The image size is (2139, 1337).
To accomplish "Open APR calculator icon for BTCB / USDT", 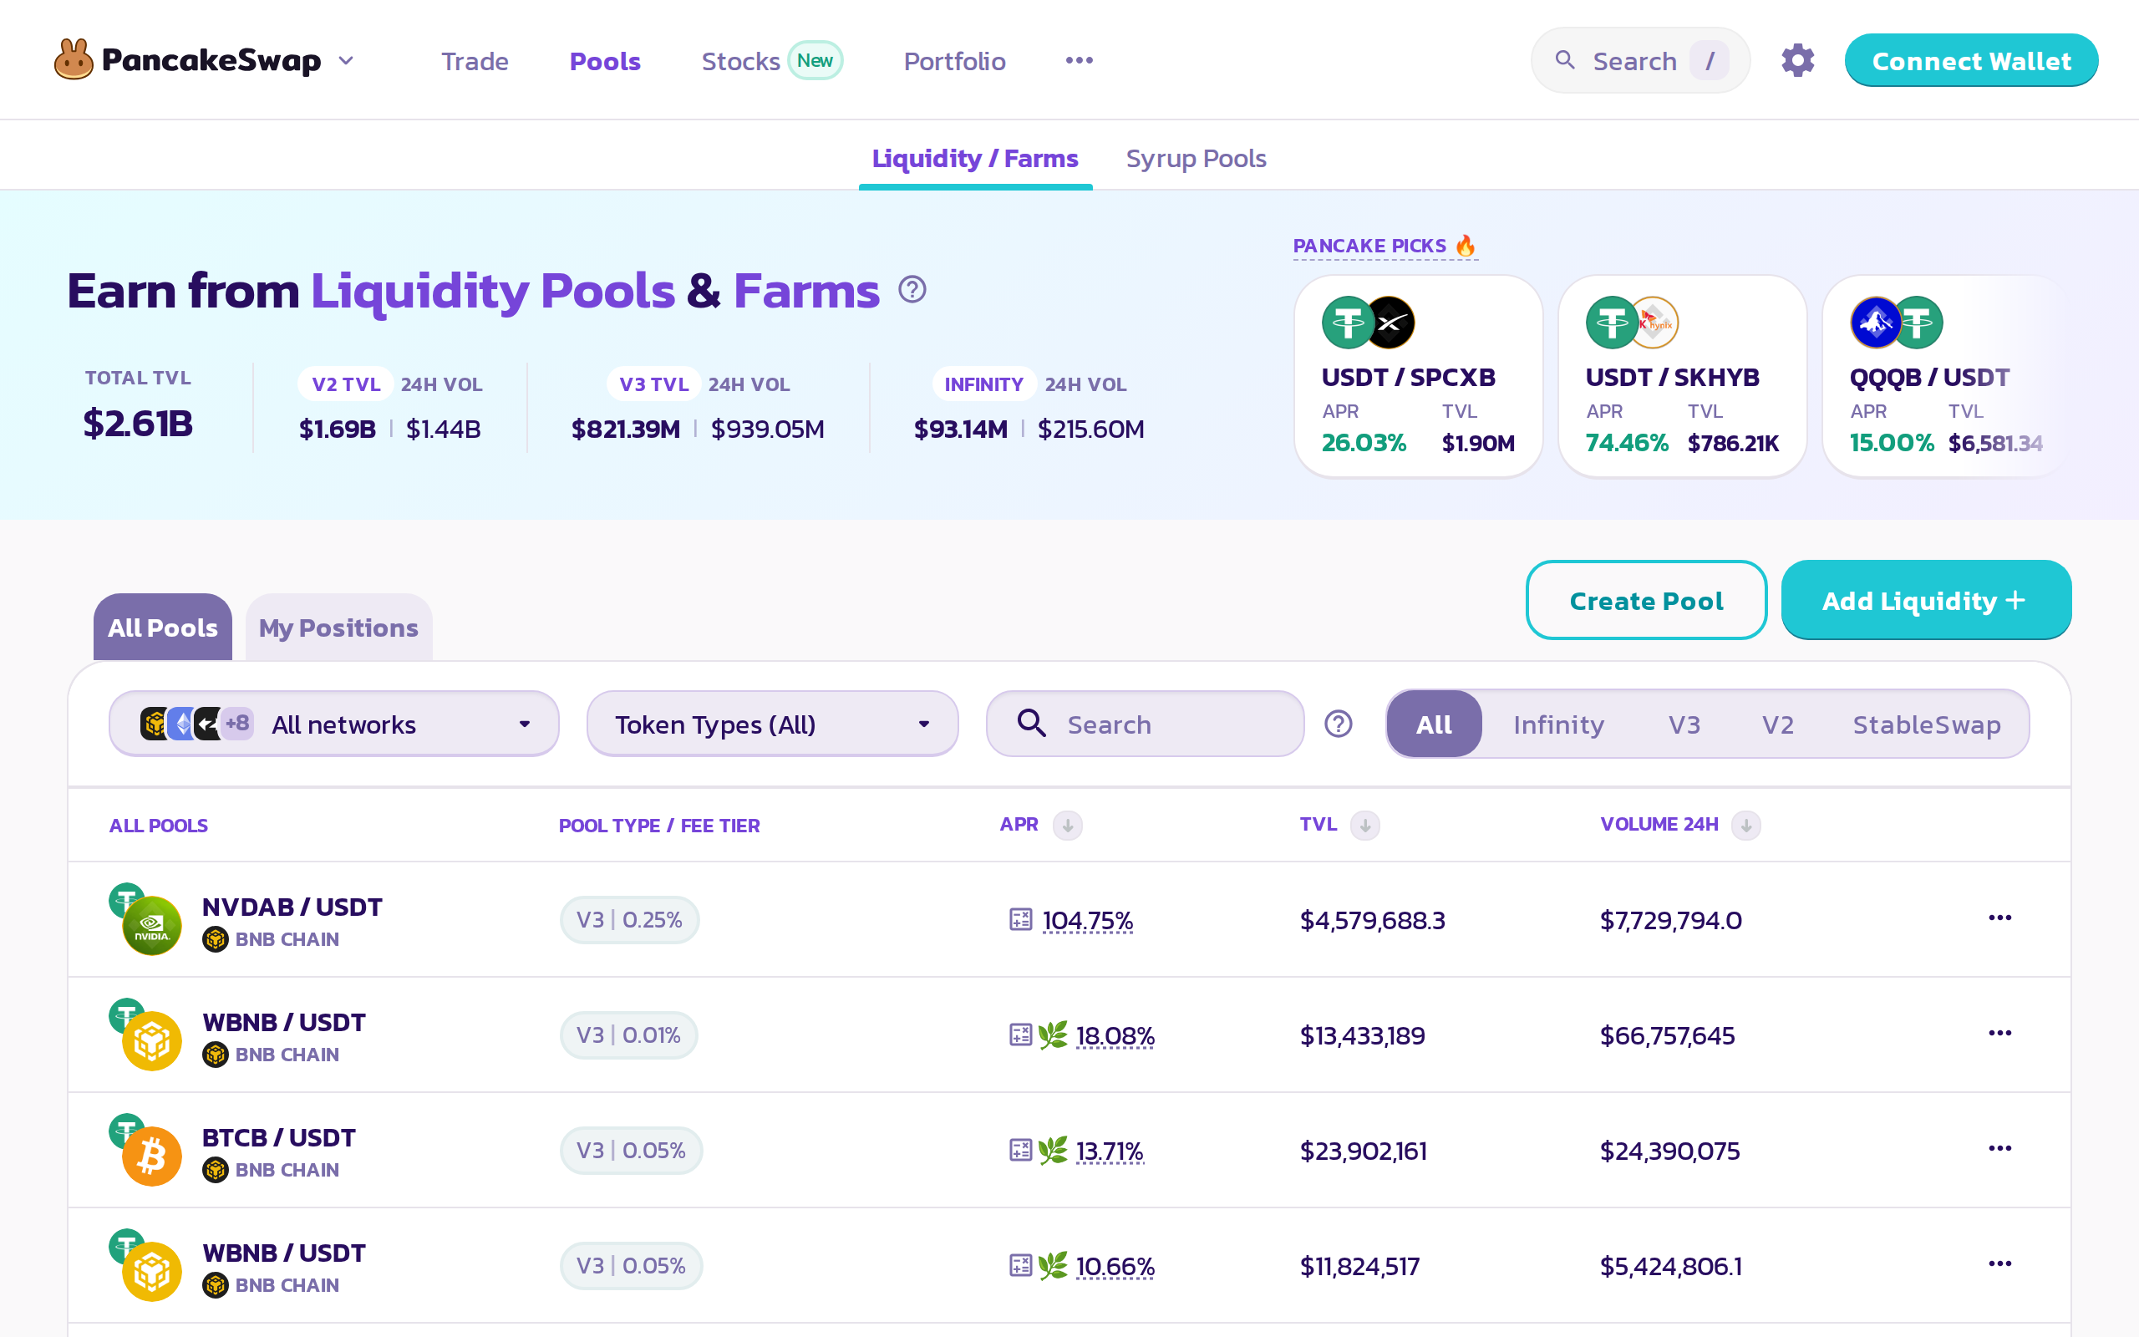I will pyautogui.click(x=1021, y=1151).
